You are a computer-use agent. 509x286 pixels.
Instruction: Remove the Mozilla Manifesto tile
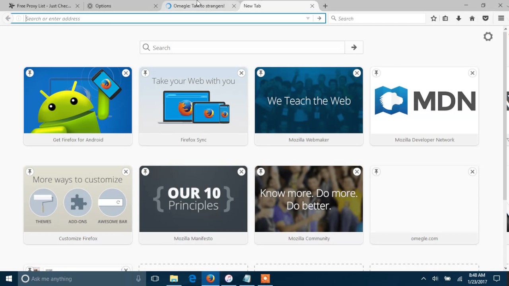[x=241, y=172]
